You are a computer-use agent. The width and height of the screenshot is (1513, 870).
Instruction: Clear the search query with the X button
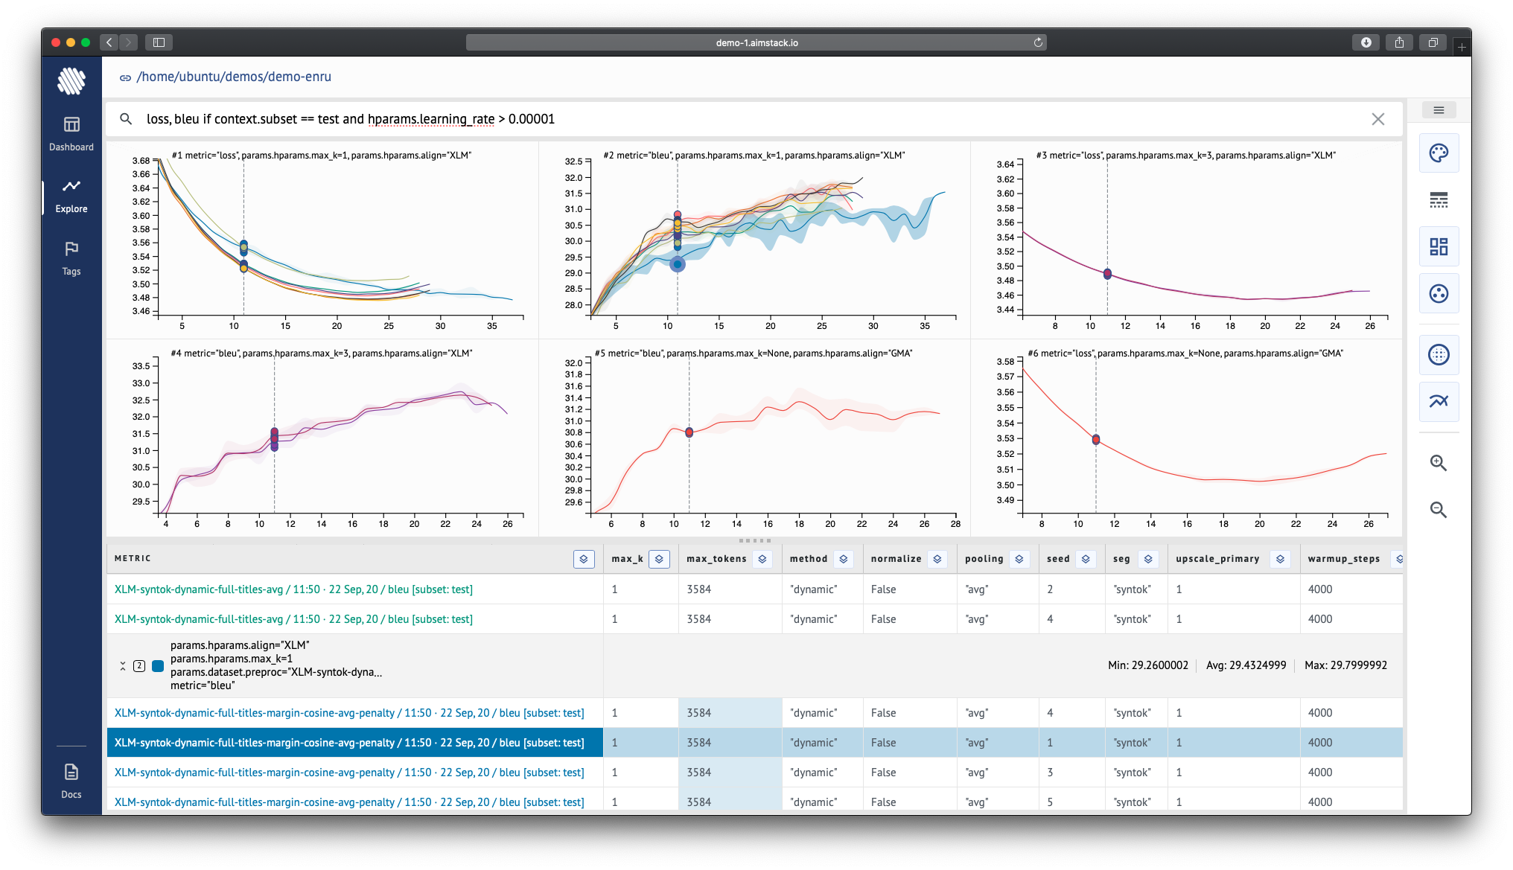click(1378, 119)
